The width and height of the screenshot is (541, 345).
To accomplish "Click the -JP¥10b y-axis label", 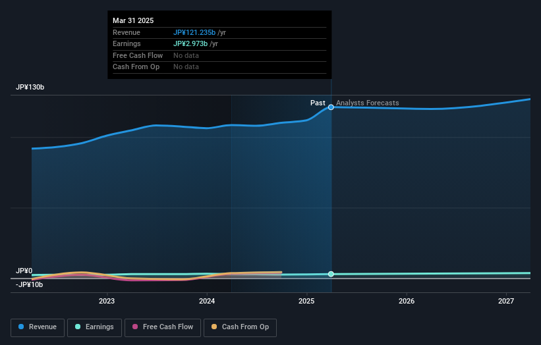I will (30, 284).
